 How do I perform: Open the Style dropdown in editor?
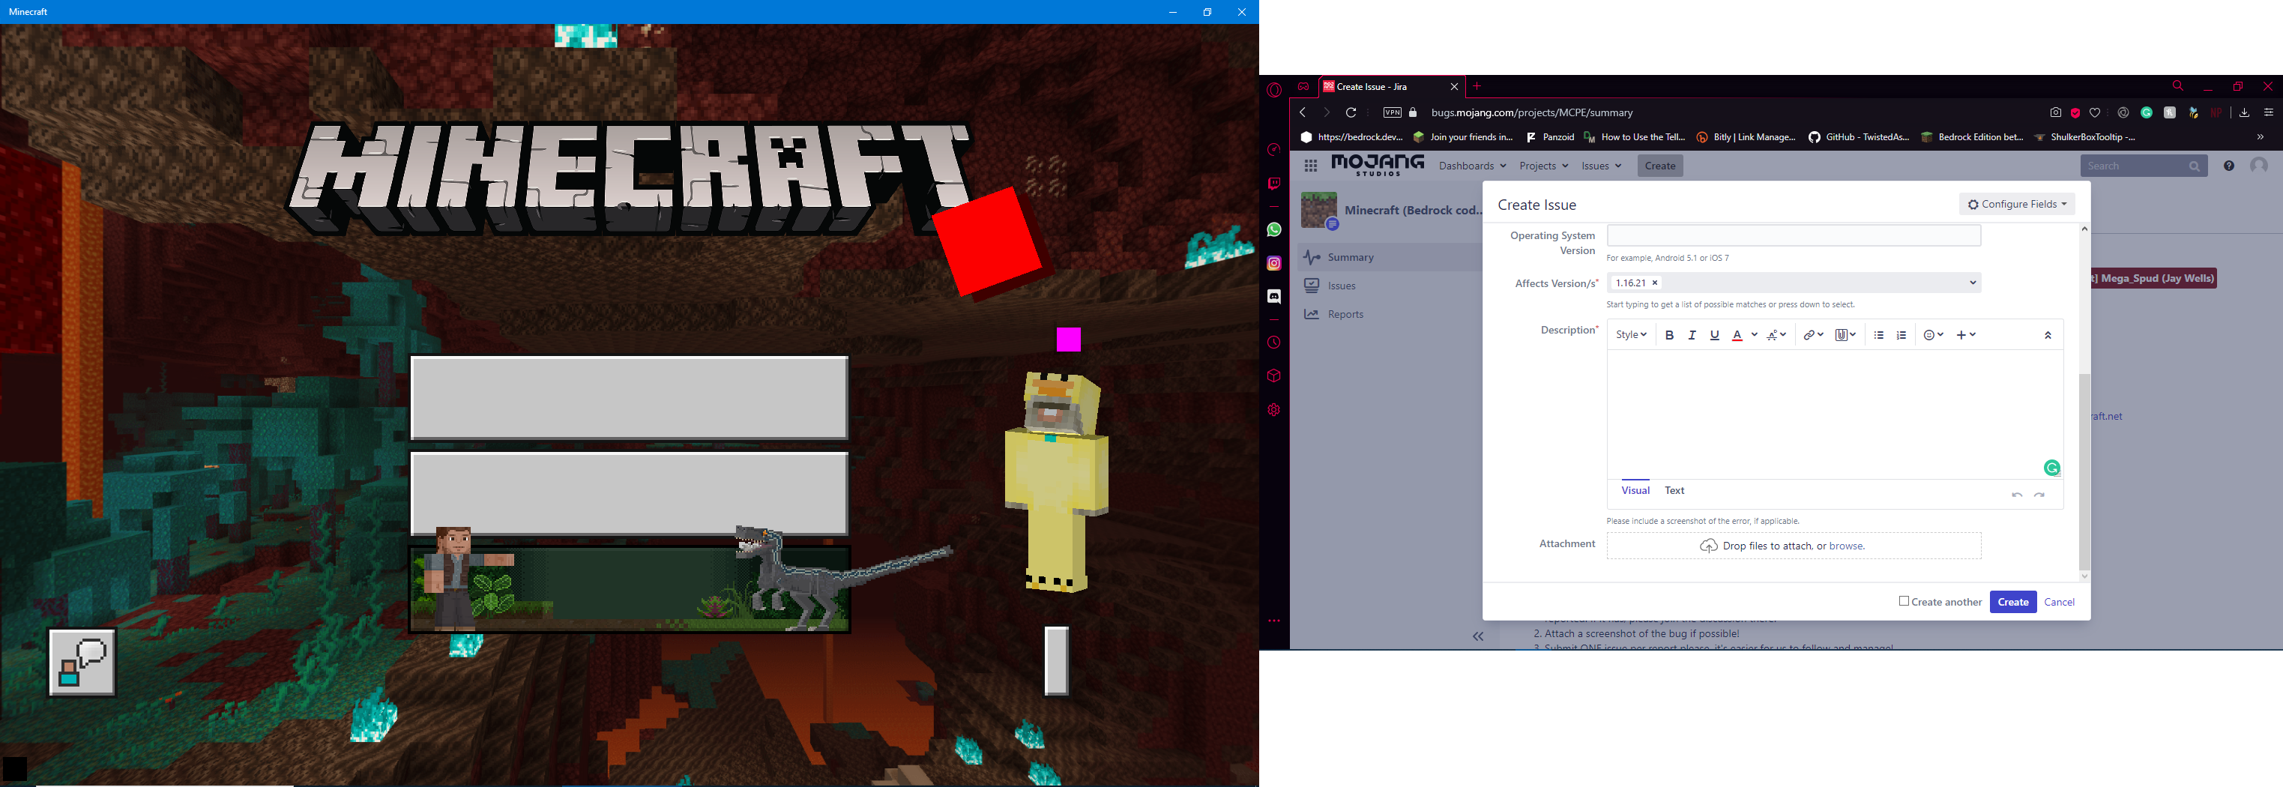[1631, 335]
